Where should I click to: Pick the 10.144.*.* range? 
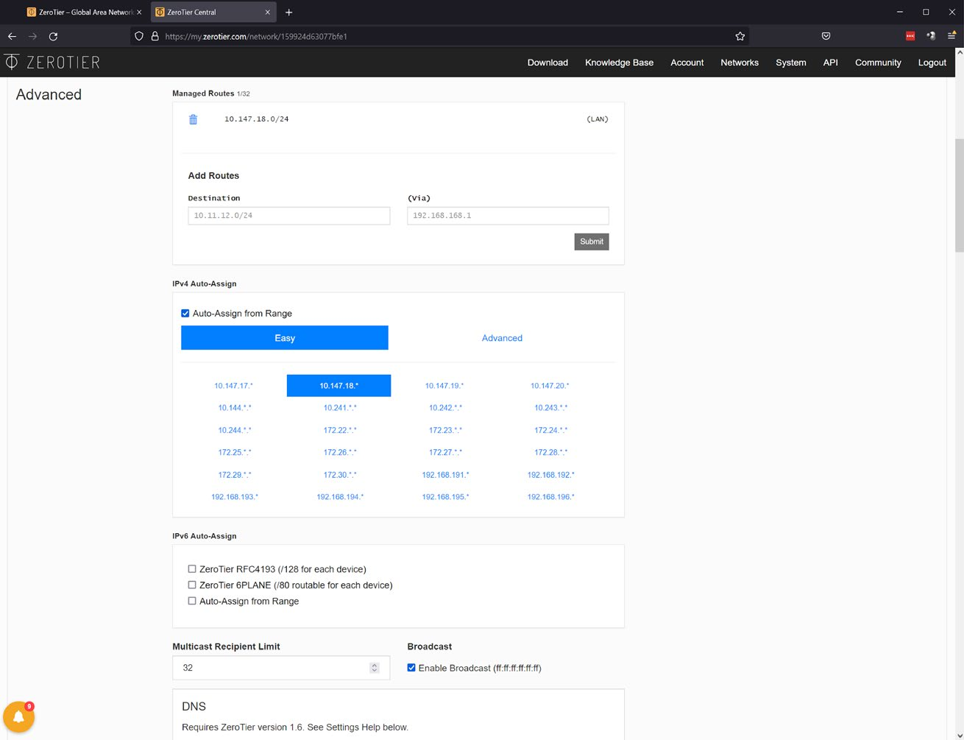point(234,408)
